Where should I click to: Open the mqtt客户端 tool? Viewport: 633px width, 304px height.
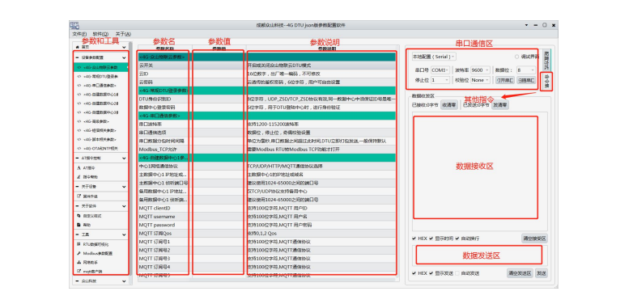coord(101,271)
